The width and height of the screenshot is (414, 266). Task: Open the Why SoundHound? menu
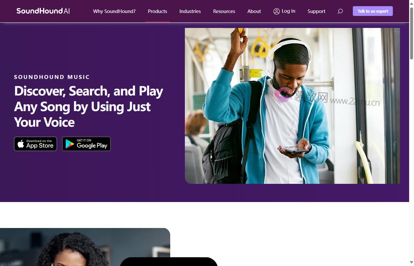pos(114,11)
